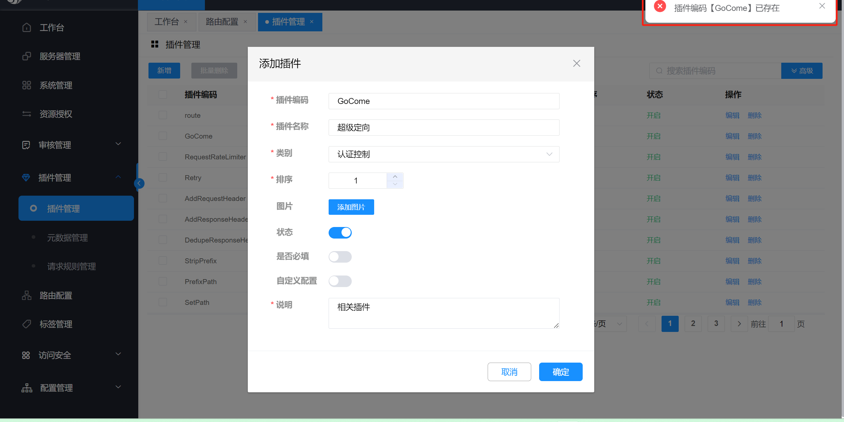Collapse the sidebar with the round arrow
Viewport: 844px width, 422px height.
[139, 183]
